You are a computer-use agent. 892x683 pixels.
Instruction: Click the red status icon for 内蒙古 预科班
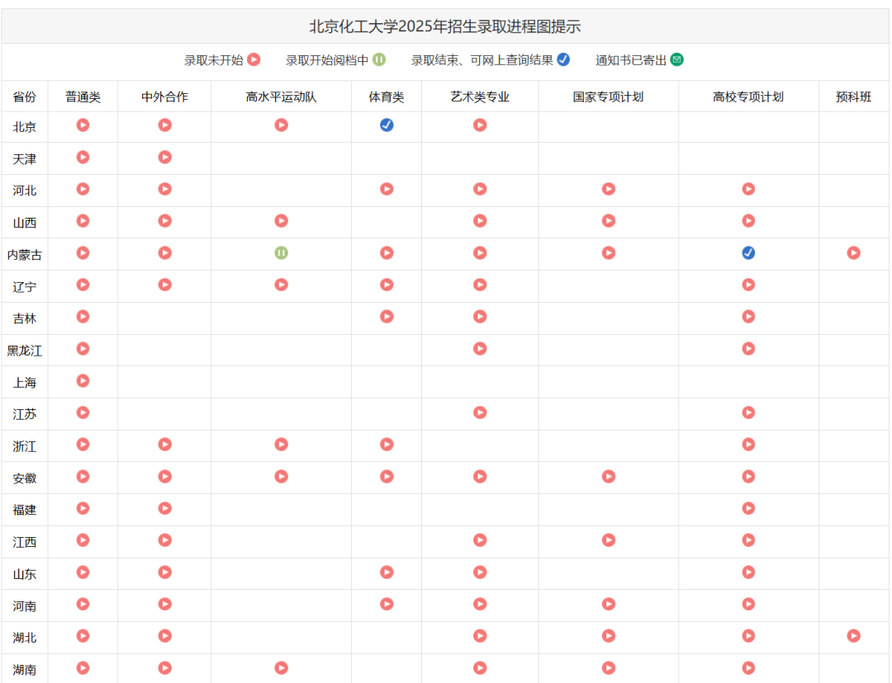point(853,253)
